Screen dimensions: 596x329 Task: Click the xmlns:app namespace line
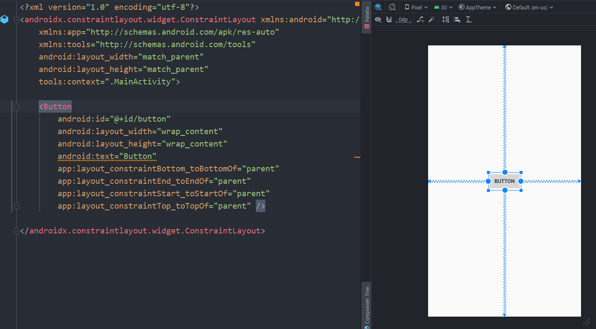[159, 32]
